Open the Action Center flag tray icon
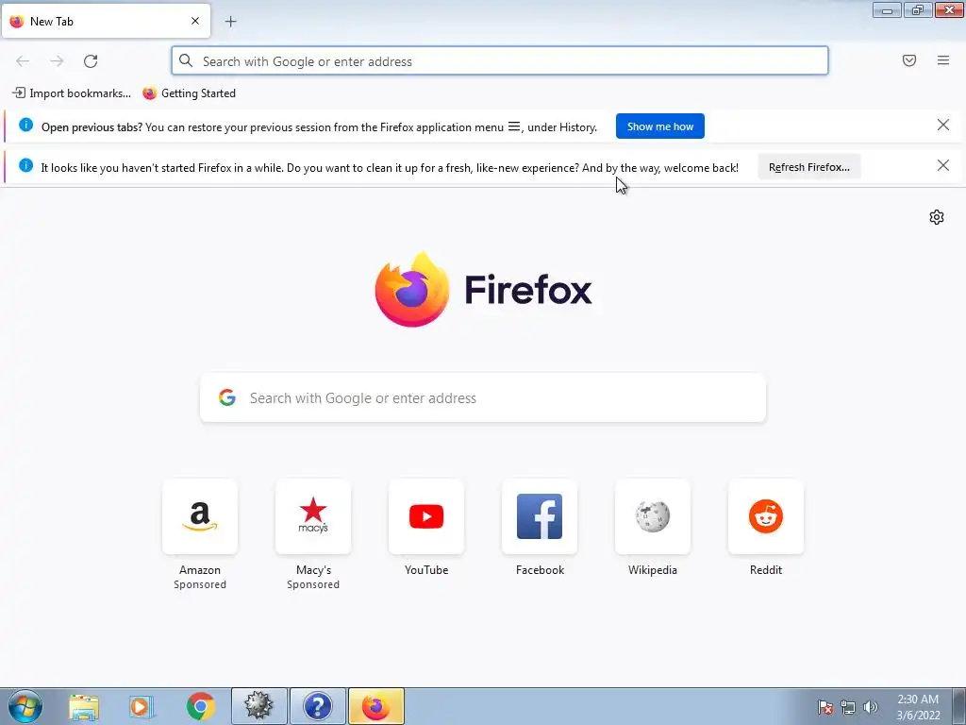966x725 pixels. click(825, 707)
